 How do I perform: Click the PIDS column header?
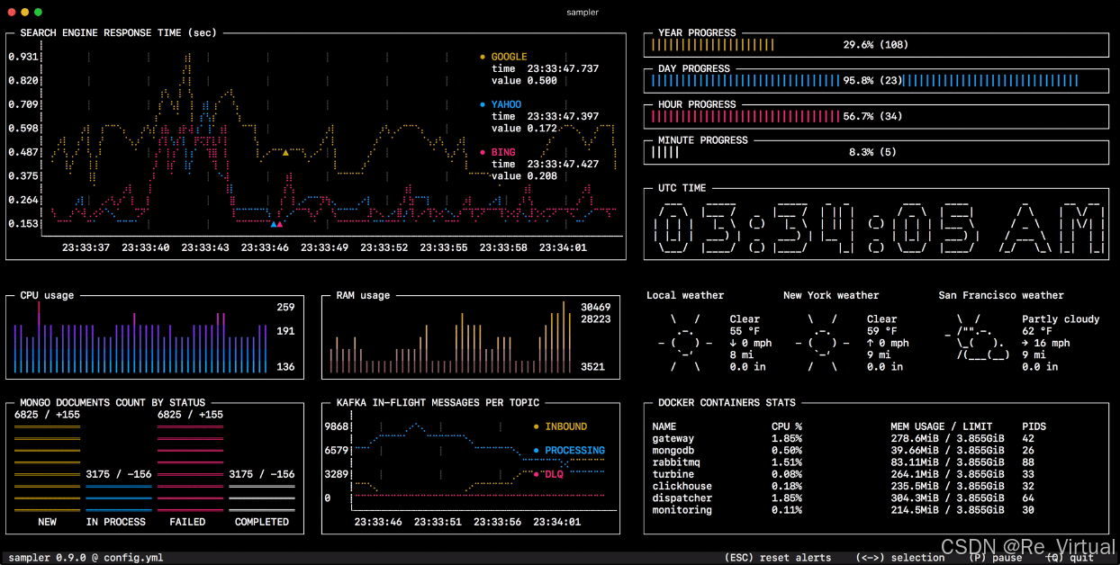tap(1034, 426)
